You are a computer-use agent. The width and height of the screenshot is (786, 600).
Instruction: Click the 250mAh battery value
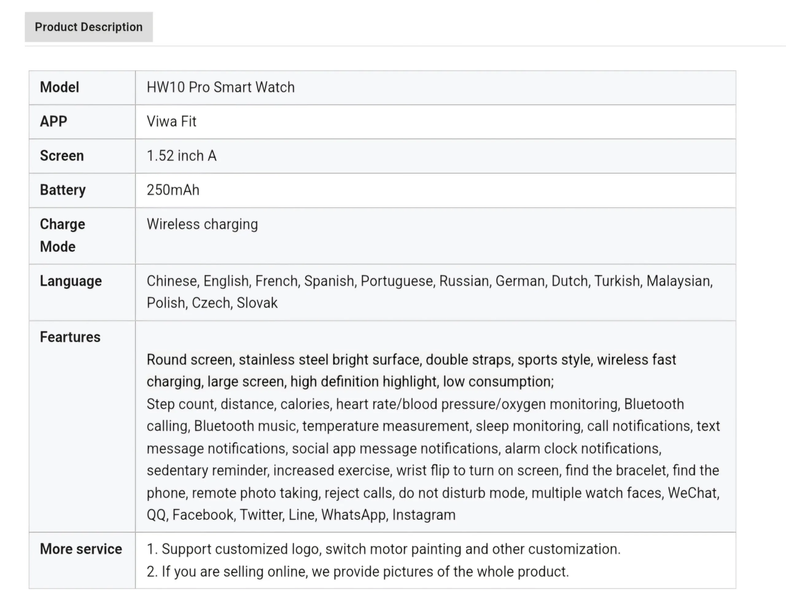click(x=173, y=190)
